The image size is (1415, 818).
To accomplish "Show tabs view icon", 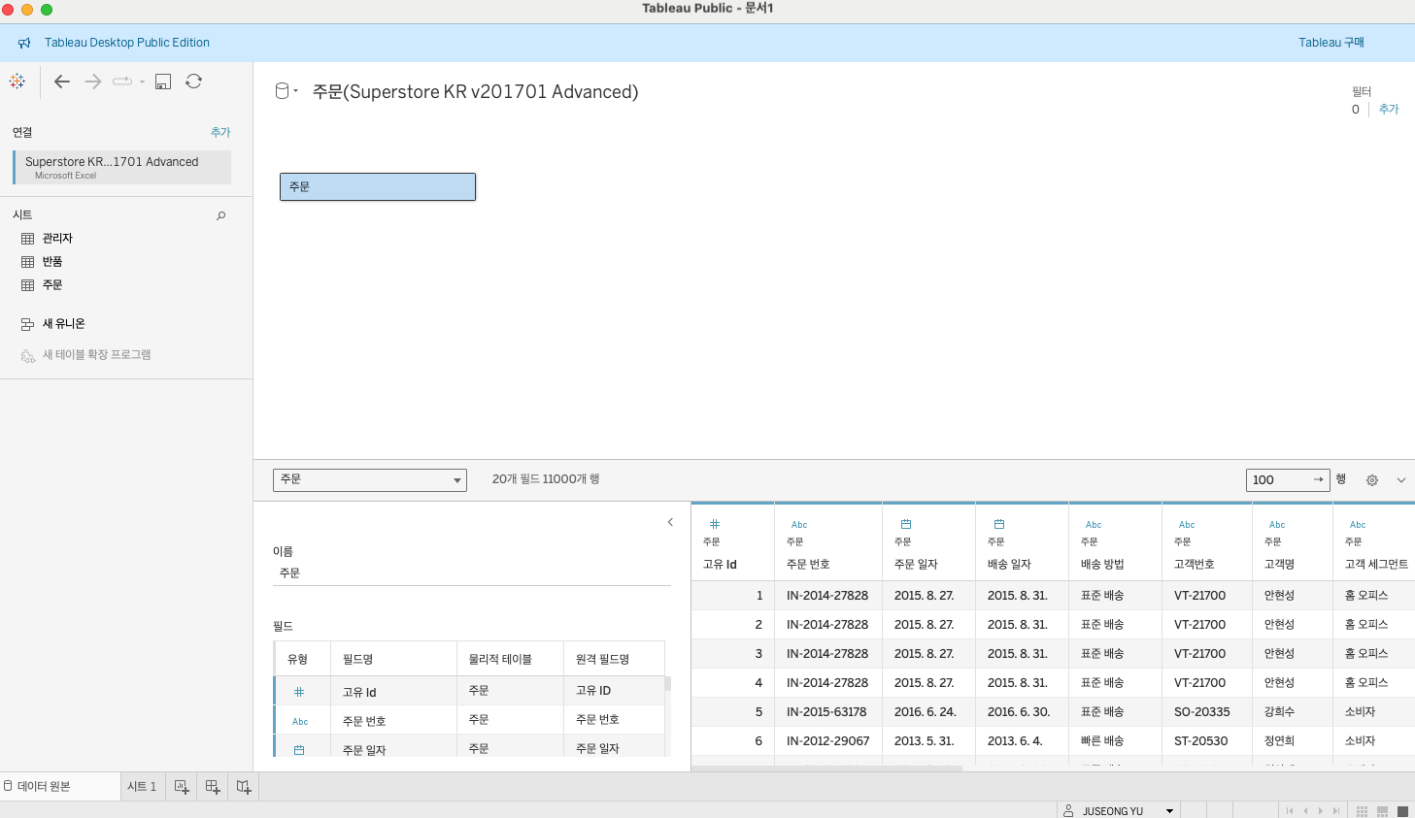I will tap(1402, 811).
